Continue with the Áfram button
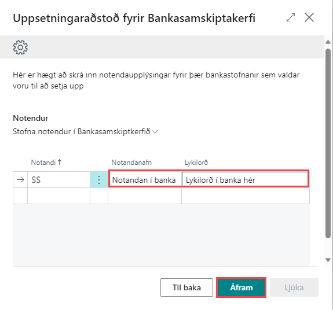The height and width of the screenshot is (310, 333). [x=241, y=287]
